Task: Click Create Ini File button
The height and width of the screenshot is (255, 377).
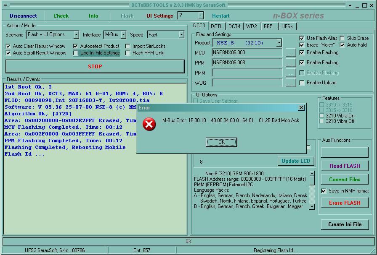Action: pyautogui.click(x=345, y=224)
